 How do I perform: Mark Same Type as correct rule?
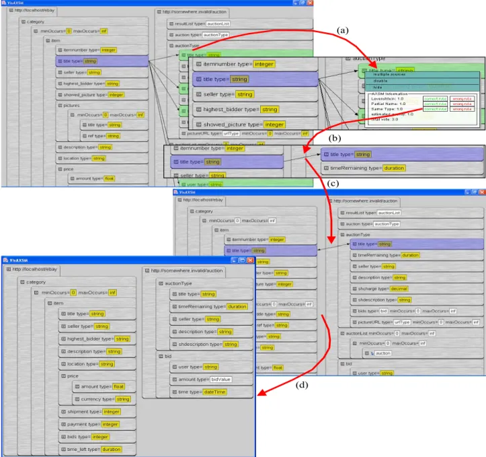(435, 109)
